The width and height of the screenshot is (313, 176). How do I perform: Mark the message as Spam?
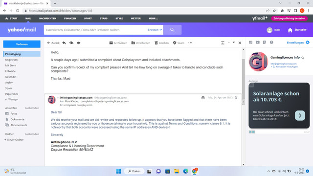pyautogui.click(x=179, y=43)
